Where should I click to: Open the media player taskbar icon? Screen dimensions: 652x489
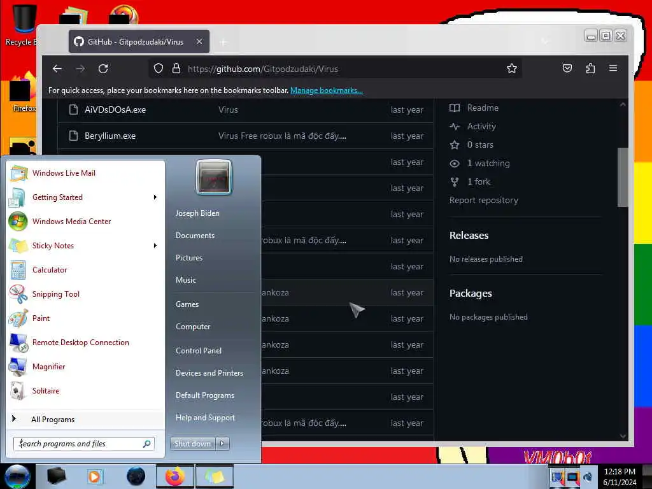pyautogui.click(x=95, y=476)
